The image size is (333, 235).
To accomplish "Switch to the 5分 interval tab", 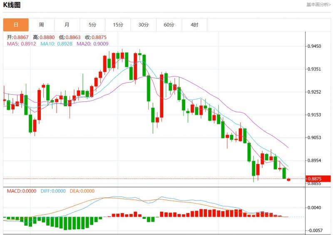I will [92, 25].
